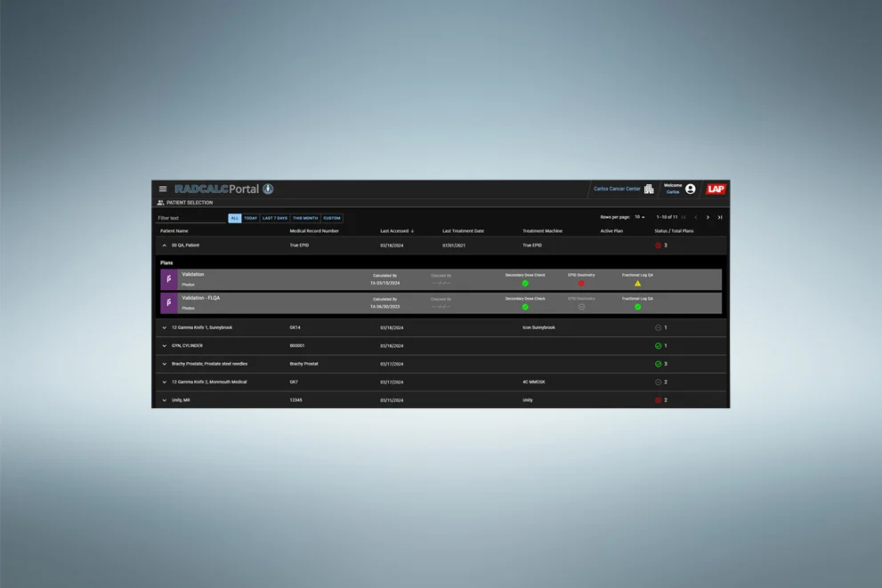The height and width of the screenshot is (588, 882).
Task: Open the hamburger navigation menu
Action: coord(163,189)
